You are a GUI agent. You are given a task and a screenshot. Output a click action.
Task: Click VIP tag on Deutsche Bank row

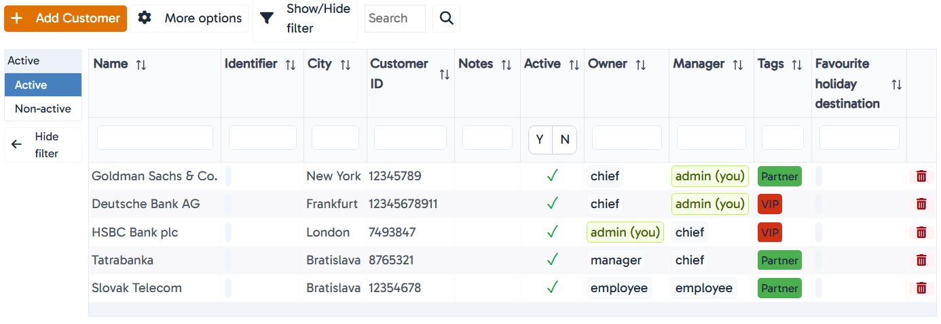[770, 204]
